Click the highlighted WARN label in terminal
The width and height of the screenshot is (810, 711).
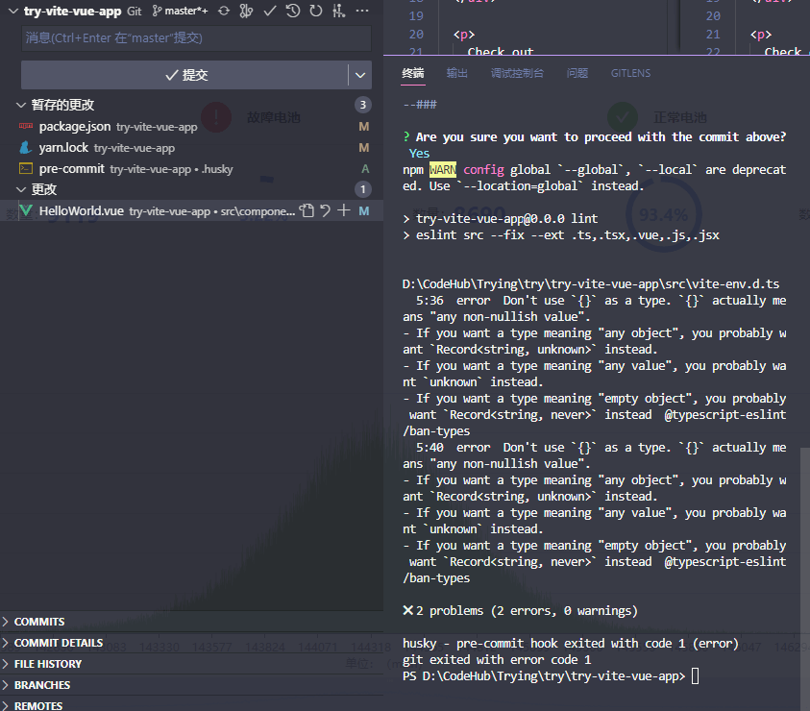443,169
